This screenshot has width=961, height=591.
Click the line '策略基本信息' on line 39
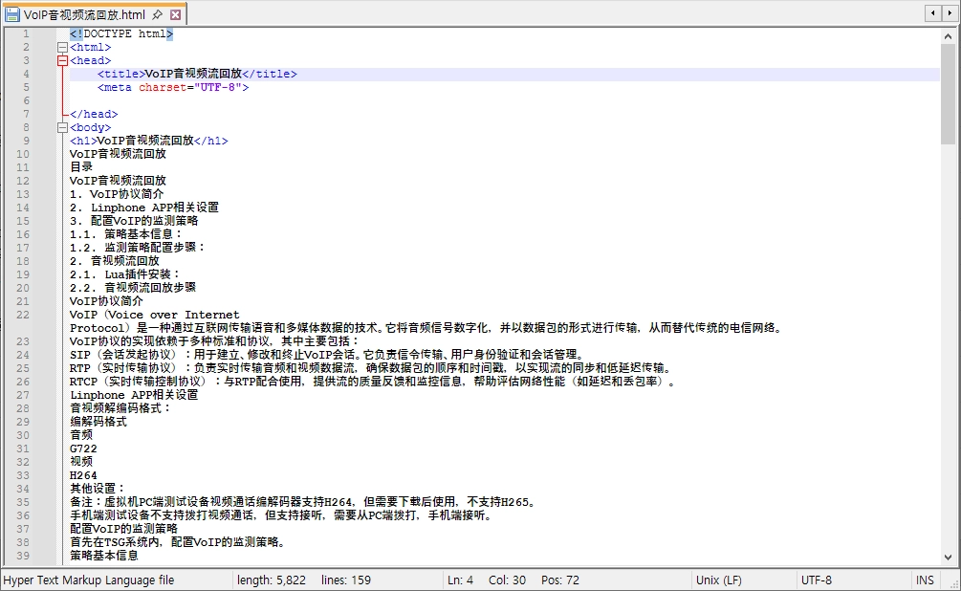(x=103, y=556)
